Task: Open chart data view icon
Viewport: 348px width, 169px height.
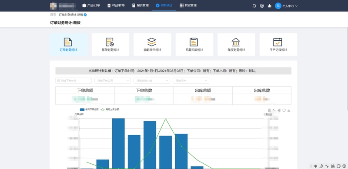Action: coord(269,110)
